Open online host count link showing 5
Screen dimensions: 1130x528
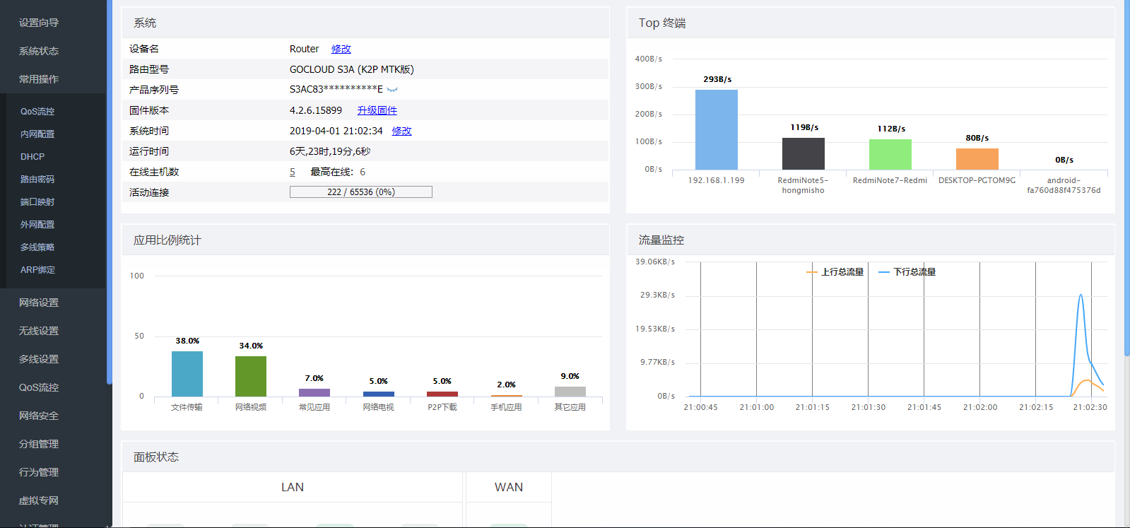tap(293, 172)
